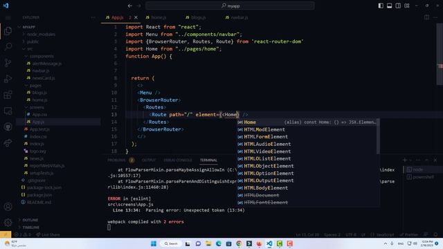The height and width of the screenshot is (249, 443).
Task: Open the Search view in activity bar
Action: tap(8, 46)
